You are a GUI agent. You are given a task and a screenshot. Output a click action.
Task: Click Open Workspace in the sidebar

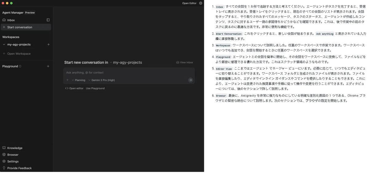[19, 54]
